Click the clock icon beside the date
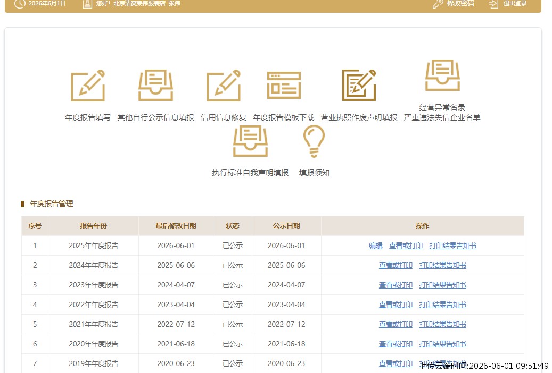The width and height of the screenshot is (552, 373). click(20, 4)
